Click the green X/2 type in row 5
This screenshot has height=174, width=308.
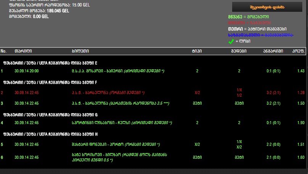[x=197, y=144]
